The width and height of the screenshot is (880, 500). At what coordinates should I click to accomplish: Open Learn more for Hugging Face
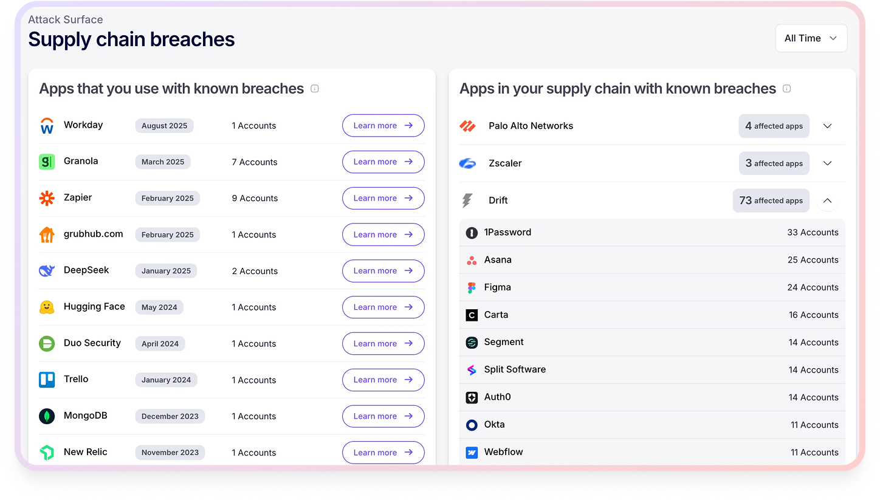click(383, 307)
